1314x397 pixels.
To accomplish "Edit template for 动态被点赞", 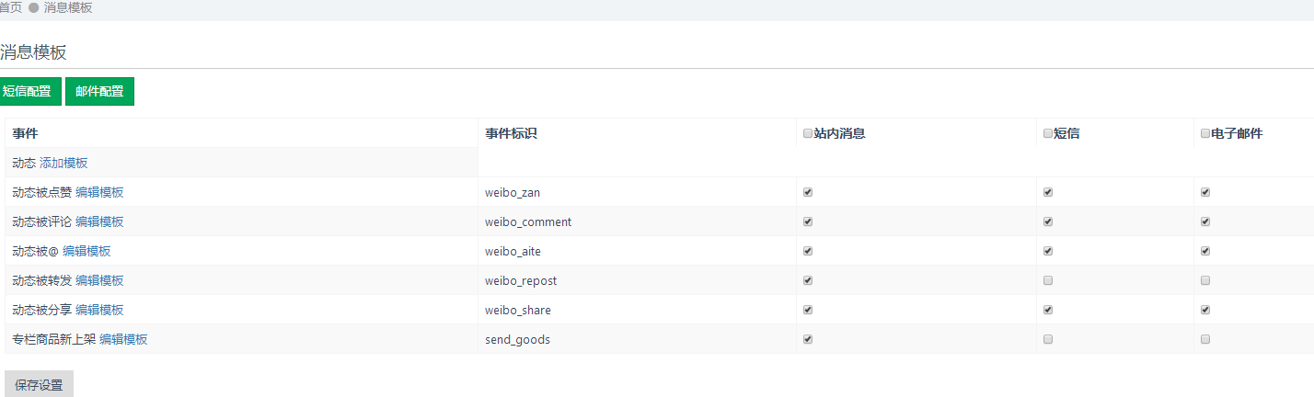I will point(99,192).
